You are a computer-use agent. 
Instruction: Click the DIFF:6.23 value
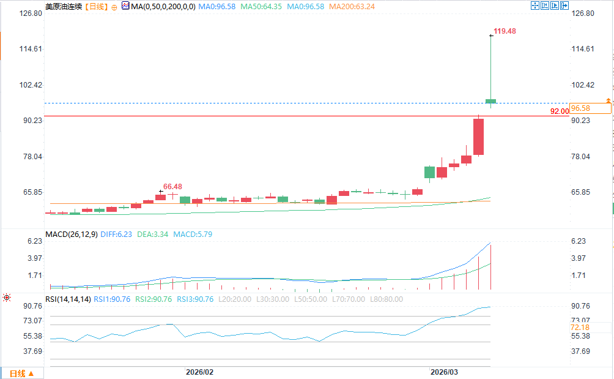pyautogui.click(x=116, y=235)
